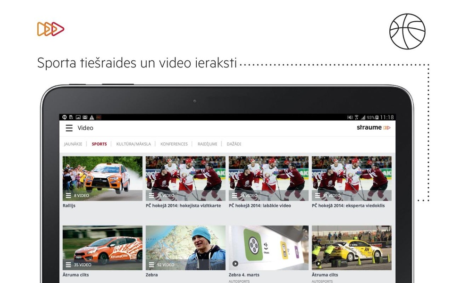This screenshot has width=453, height=283.
Task: Tap the playlist icon on Rallijs thumbnail
Action: pos(68,195)
